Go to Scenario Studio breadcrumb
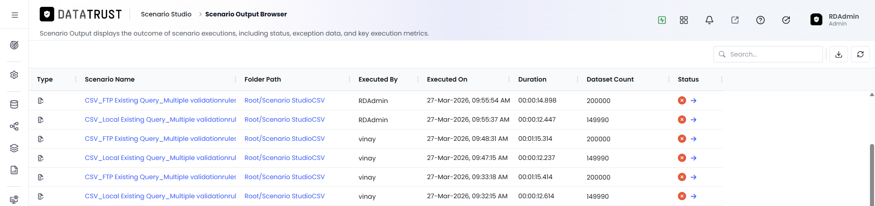The image size is (875, 206). pyautogui.click(x=166, y=14)
